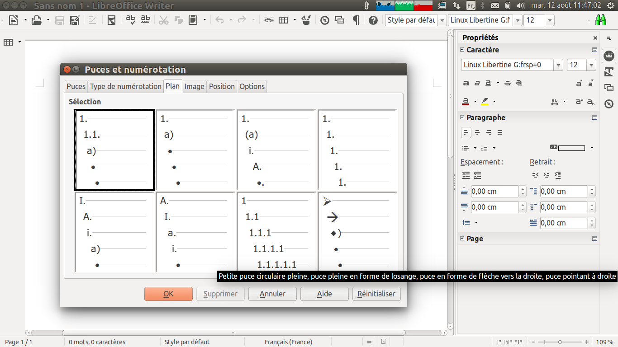Open the Styles tab in the sidebar
The width and height of the screenshot is (618, 347).
[x=609, y=71]
